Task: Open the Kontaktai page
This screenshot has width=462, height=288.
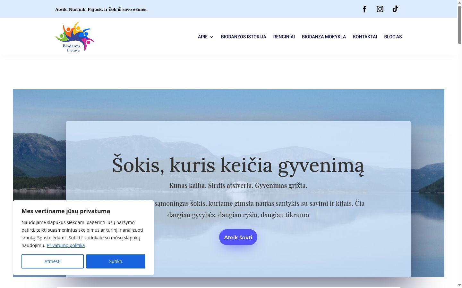Action: (365, 37)
